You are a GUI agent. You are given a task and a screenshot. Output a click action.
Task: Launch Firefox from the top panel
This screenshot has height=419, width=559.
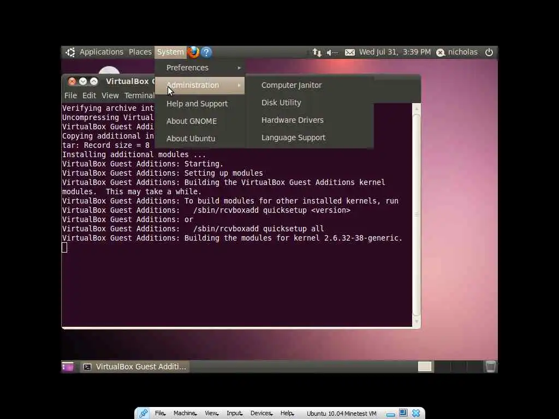click(x=193, y=52)
